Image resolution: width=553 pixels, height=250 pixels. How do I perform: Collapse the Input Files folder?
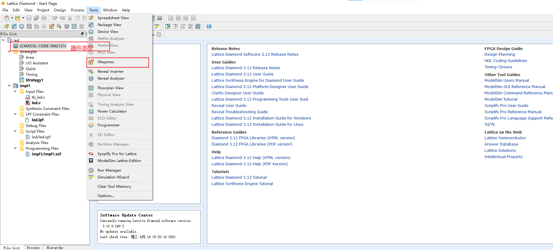point(15,91)
